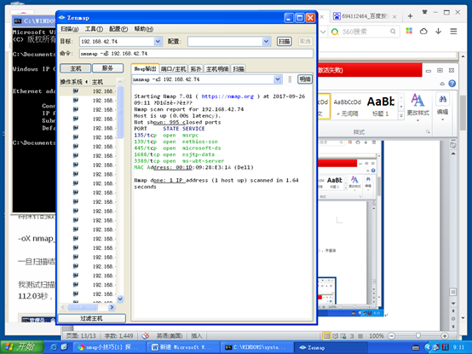Screen dimensions: 472x354
Task: Click the 主机 hosts button
Action: (x=76, y=68)
